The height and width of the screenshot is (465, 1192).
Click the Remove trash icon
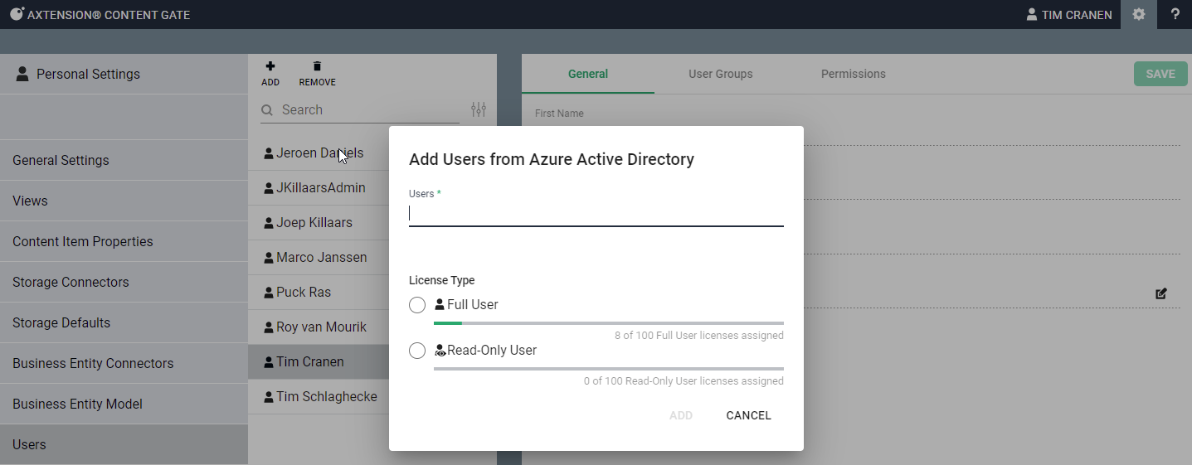[x=317, y=67]
